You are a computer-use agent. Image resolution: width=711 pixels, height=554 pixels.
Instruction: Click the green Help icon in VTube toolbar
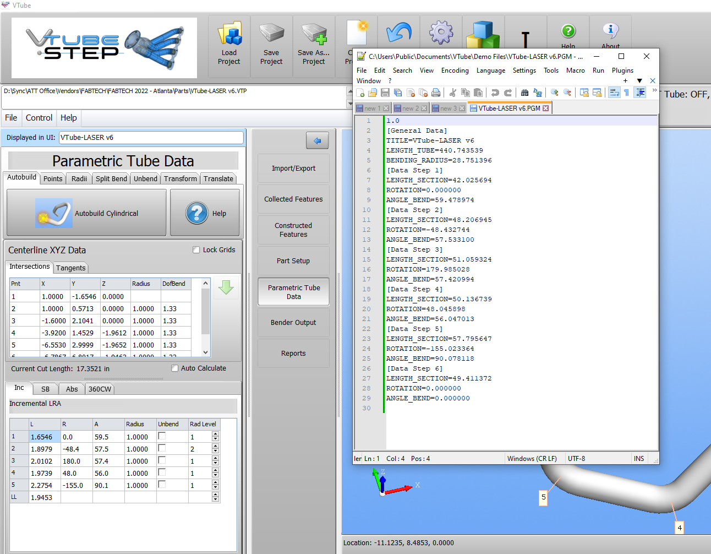pyautogui.click(x=568, y=31)
